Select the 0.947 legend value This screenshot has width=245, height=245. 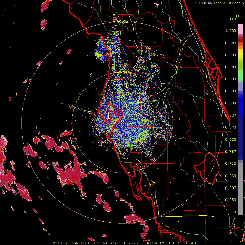point(231,43)
